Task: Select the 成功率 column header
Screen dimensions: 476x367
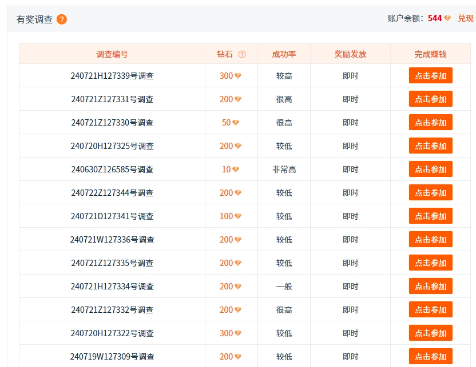Action: (x=284, y=54)
